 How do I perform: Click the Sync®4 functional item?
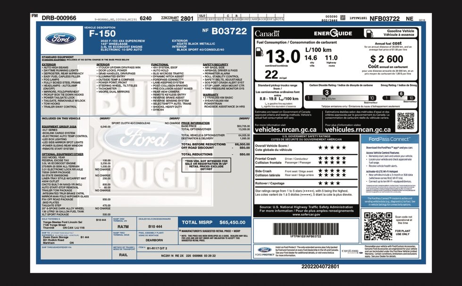coord(159,110)
